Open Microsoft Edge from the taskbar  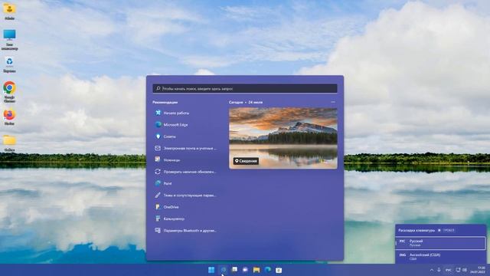click(x=267, y=270)
